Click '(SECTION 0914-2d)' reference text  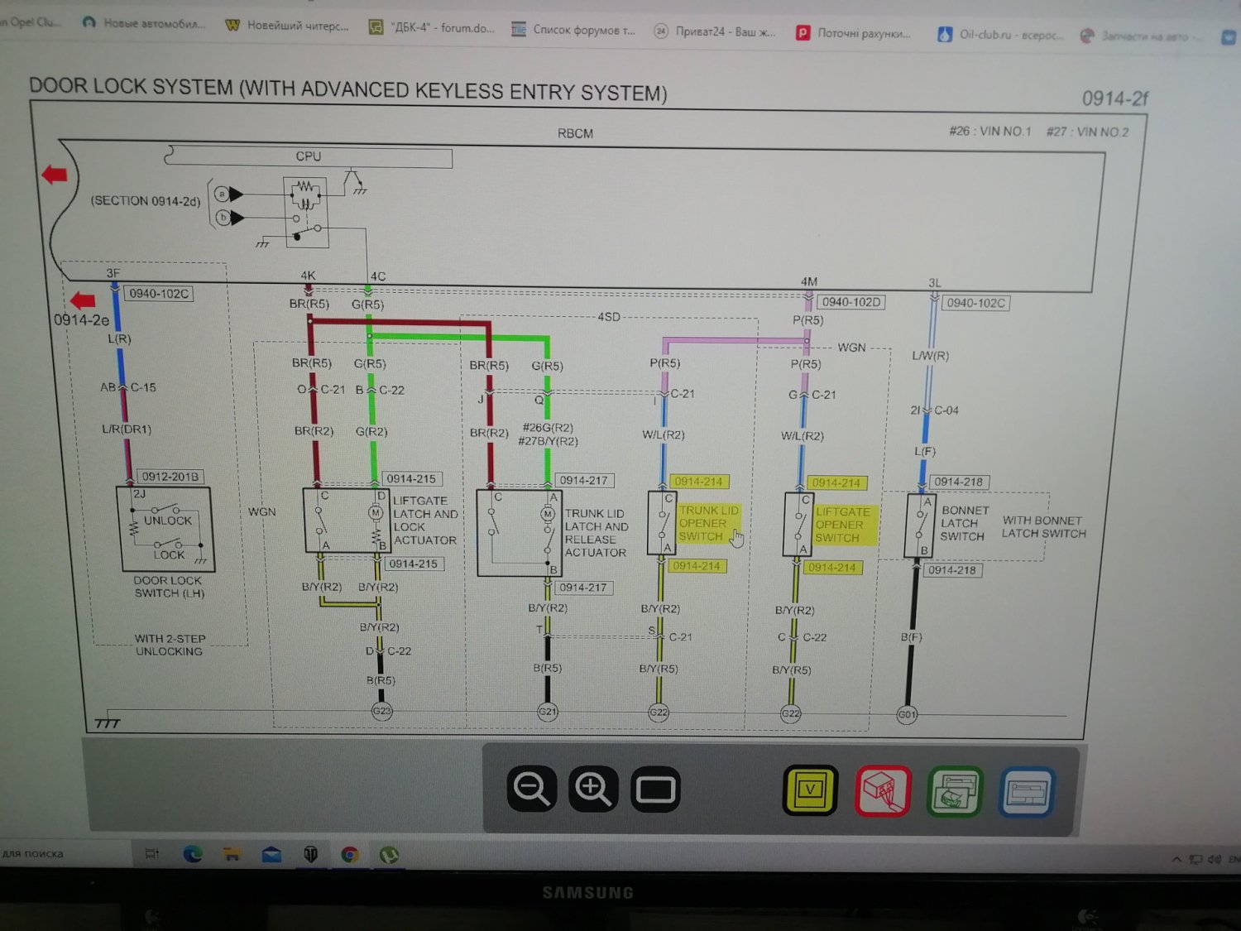pyautogui.click(x=146, y=200)
